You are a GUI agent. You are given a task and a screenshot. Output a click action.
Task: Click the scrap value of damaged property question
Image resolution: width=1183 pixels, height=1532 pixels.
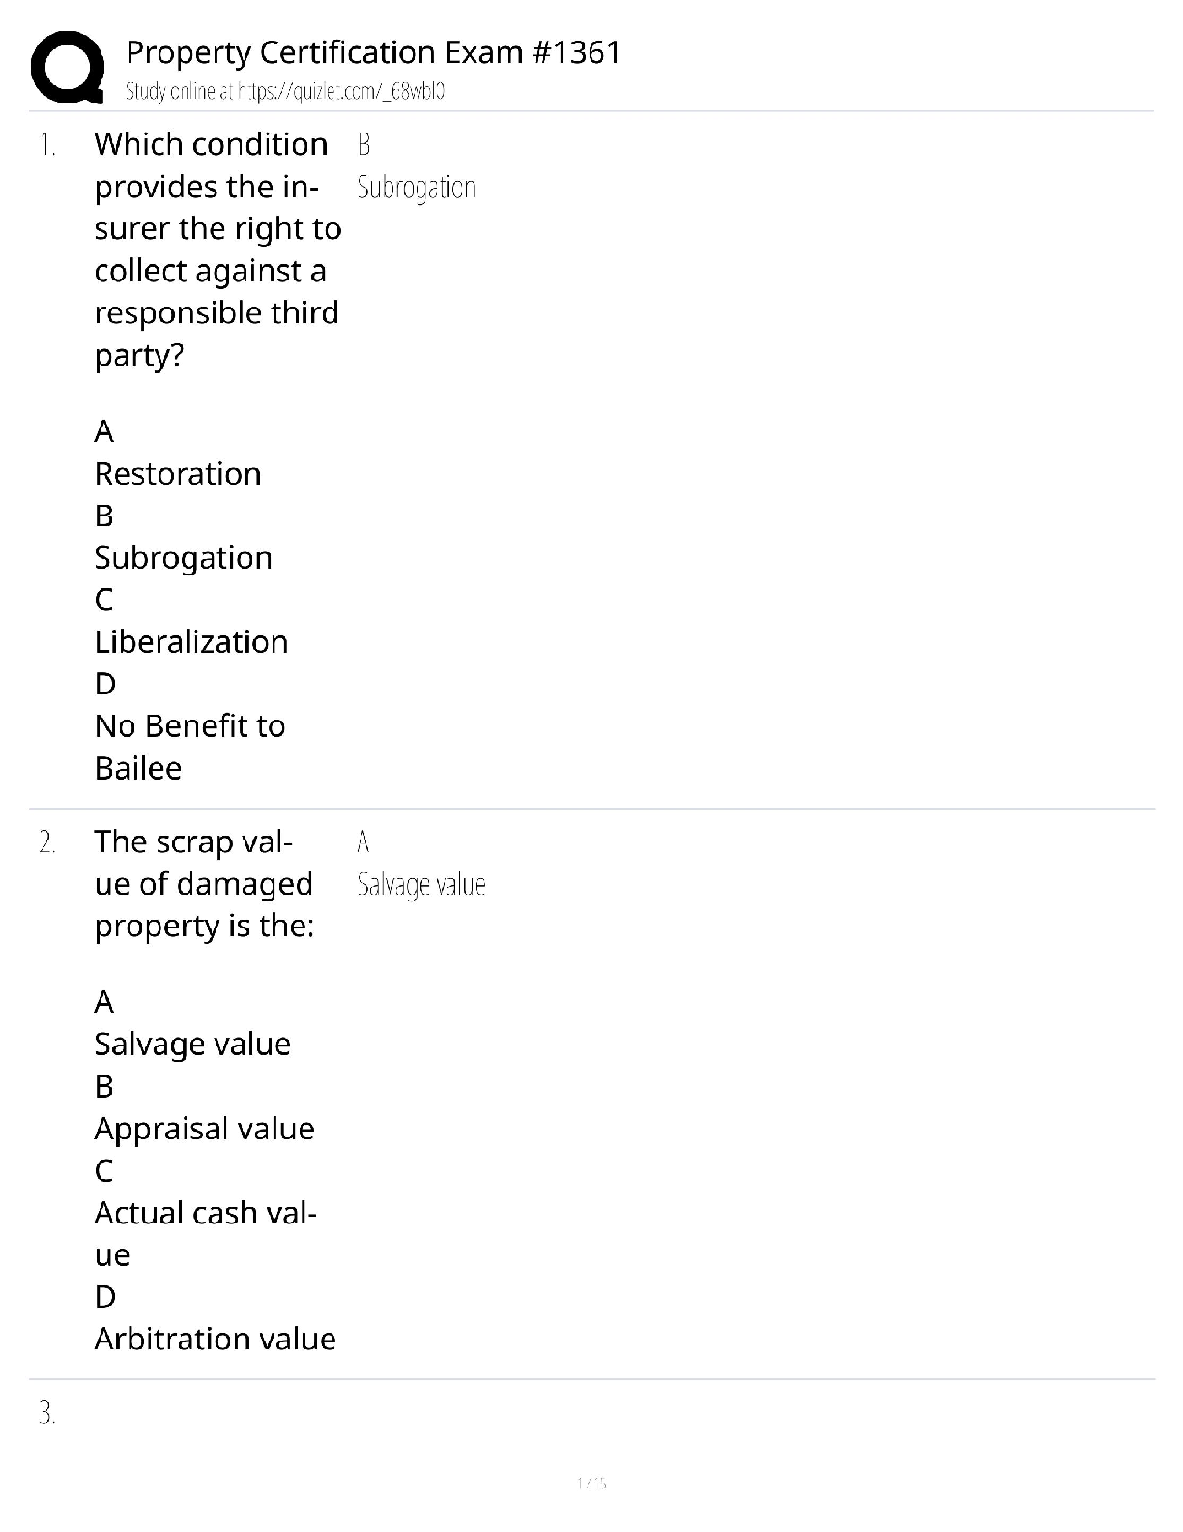[x=204, y=884]
